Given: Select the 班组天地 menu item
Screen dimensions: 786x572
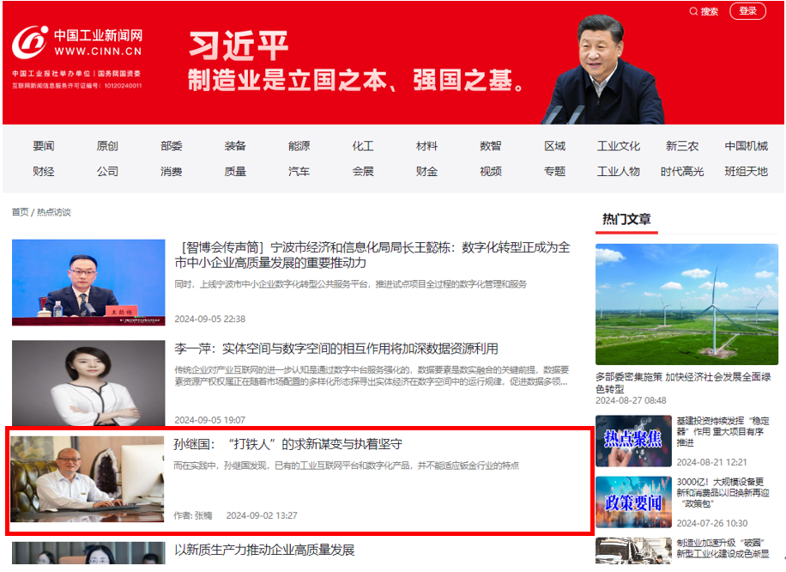Looking at the screenshot, I should click(x=745, y=171).
